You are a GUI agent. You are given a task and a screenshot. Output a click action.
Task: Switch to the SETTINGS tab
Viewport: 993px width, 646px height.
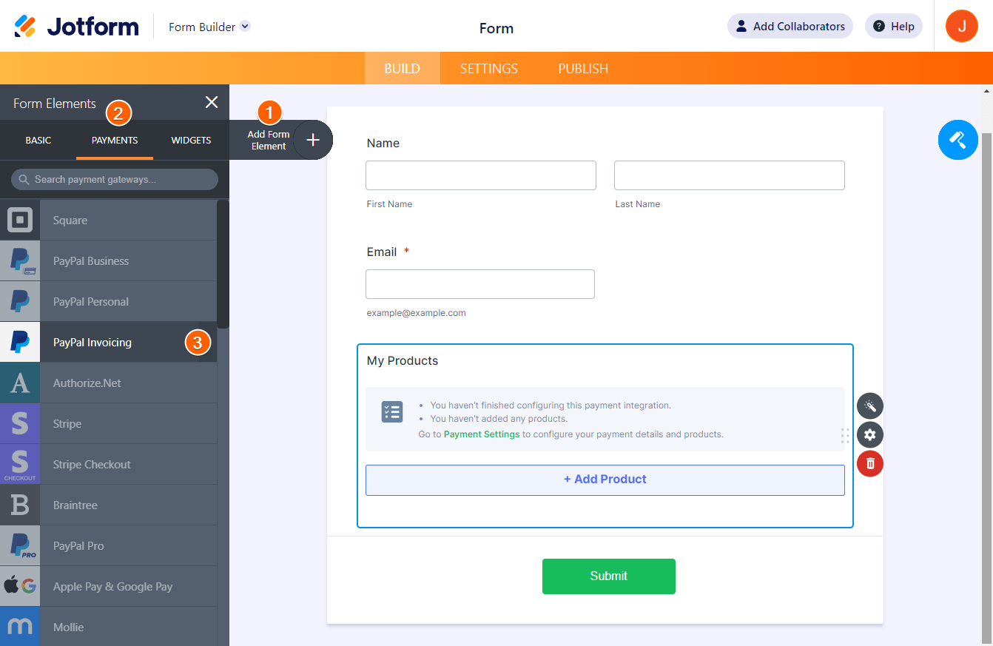click(x=489, y=68)
